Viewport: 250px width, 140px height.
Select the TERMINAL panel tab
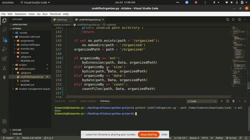click(x=105, y=101)
